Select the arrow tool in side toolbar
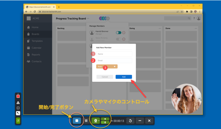Screen dimensions: 221x129 click(x=18, y=113)
